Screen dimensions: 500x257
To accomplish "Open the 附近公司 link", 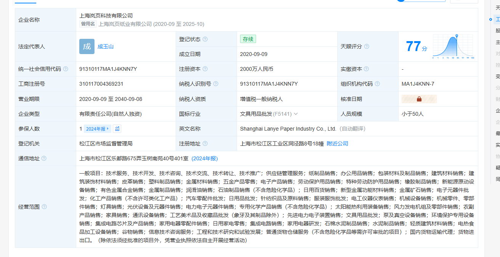I will (x=337, y=144).
